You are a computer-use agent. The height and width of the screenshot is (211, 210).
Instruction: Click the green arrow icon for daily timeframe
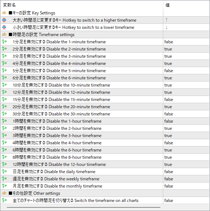[4, 172]
